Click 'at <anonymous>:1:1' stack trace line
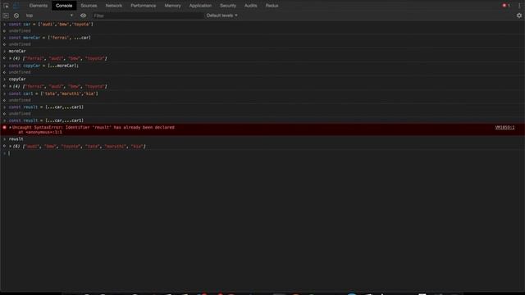Viewport: 525px width, 295px height. [x=40, y=133]
